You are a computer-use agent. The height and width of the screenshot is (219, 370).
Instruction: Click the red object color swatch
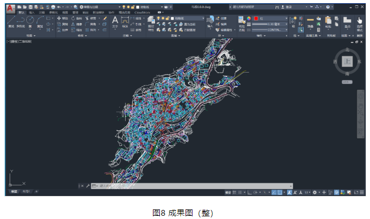pyautogui.click(x=256, y=18)
